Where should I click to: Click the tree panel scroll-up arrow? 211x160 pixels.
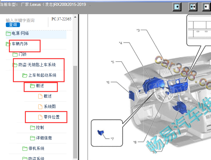[x=75, y=17]
